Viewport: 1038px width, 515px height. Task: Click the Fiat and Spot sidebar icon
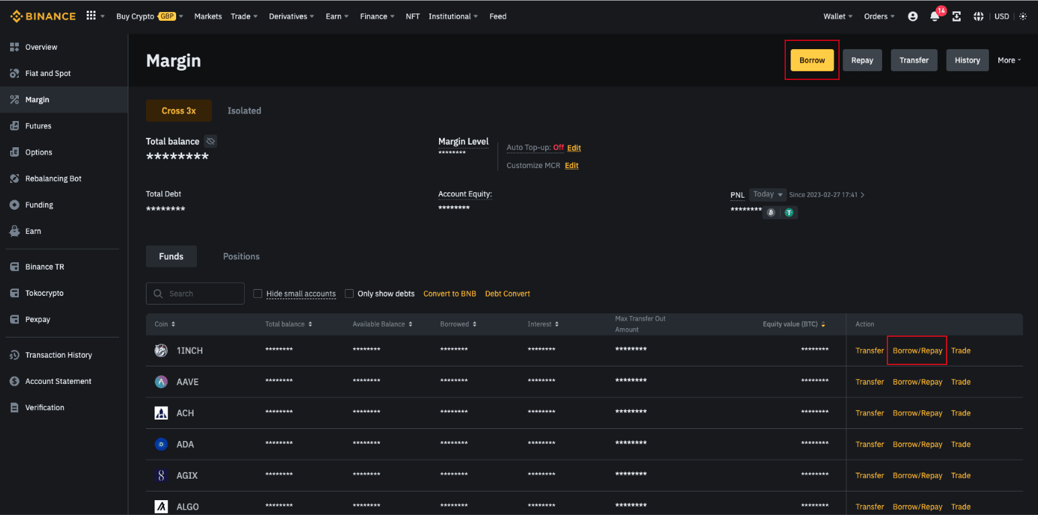tap(14, 73)
